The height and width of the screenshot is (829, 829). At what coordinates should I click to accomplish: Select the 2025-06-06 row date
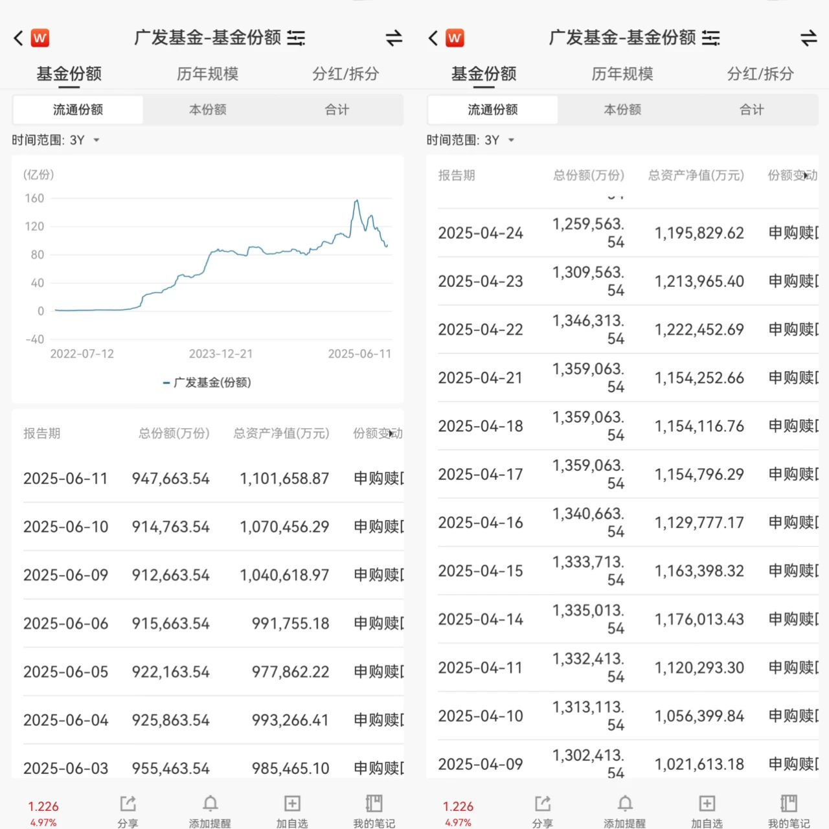tap(65, 624)
